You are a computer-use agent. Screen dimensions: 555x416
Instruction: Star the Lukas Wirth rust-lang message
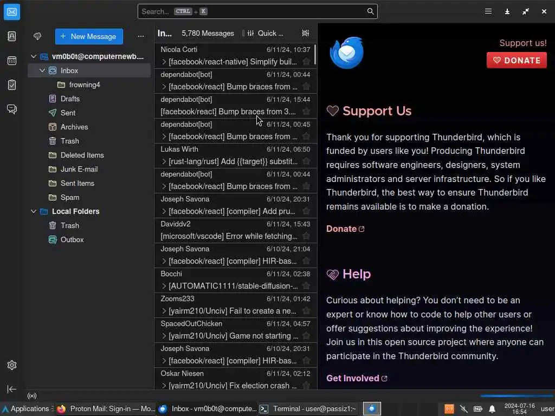(x=306, y=161)
